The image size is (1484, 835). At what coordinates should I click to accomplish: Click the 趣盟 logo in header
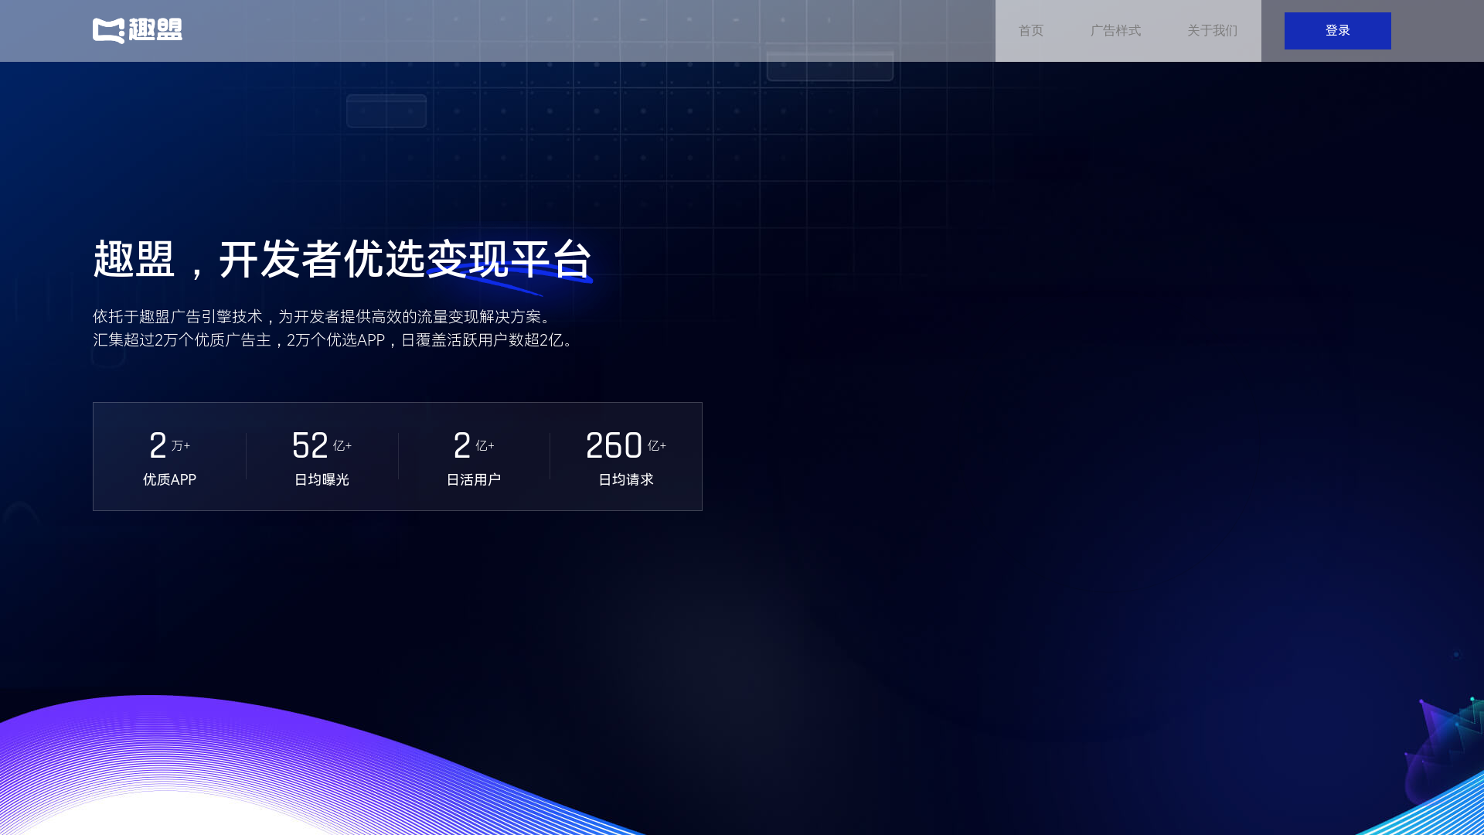coord(138,31)
